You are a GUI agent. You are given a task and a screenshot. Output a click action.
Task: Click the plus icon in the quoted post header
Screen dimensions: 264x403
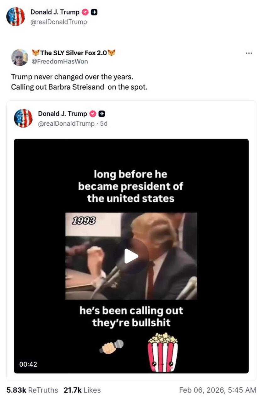coord(102,114)
